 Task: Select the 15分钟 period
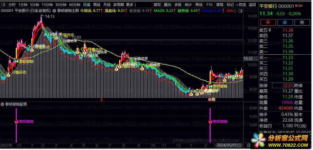47,4
